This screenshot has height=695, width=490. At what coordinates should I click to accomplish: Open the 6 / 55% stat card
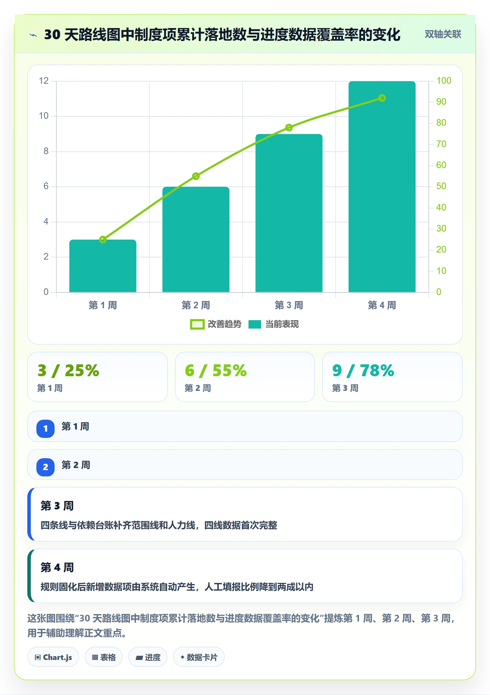click(x=245, y=377)
